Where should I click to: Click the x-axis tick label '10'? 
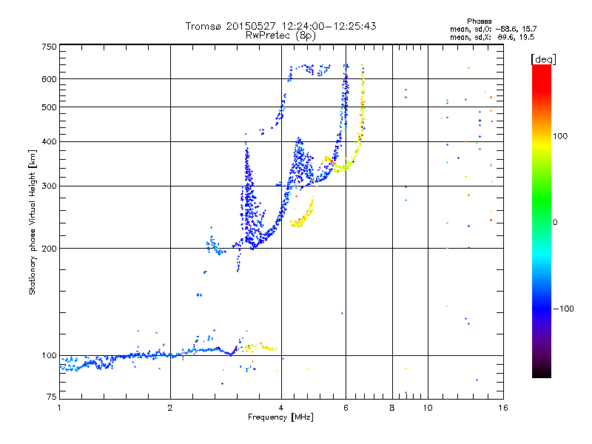click(428, 408)
